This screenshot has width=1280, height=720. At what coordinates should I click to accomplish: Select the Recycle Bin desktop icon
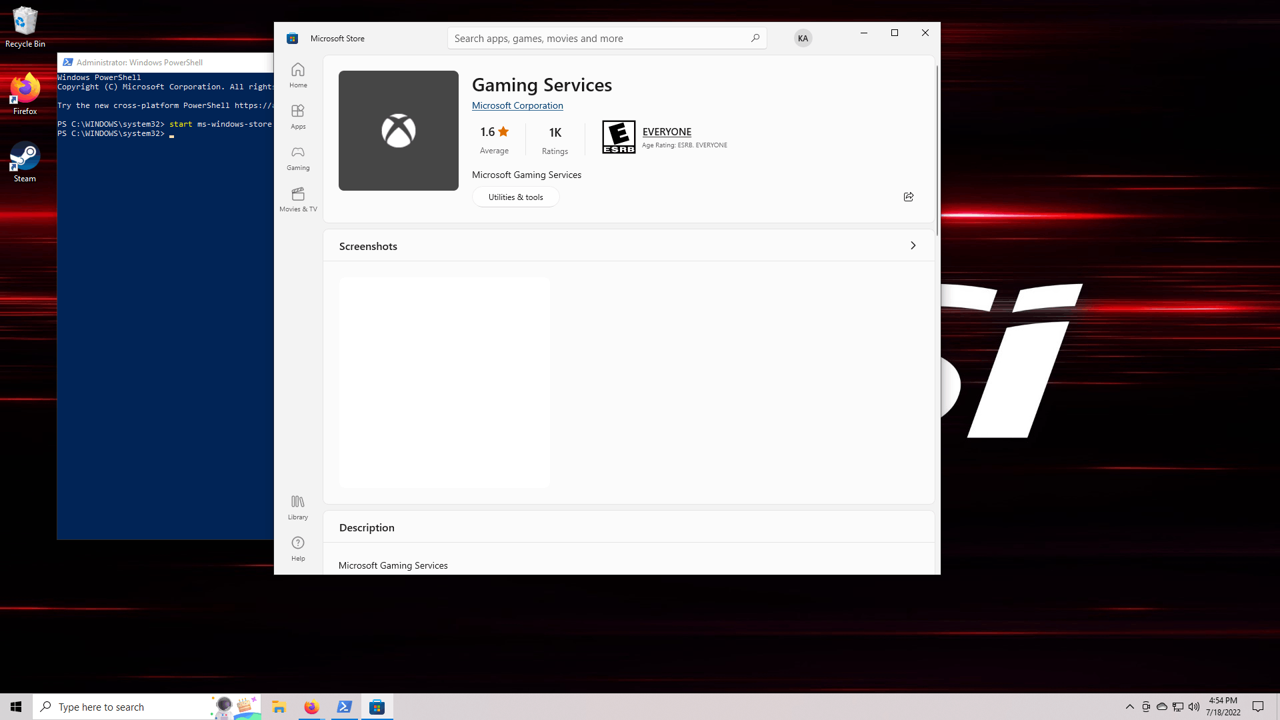(x=25, y=27)
